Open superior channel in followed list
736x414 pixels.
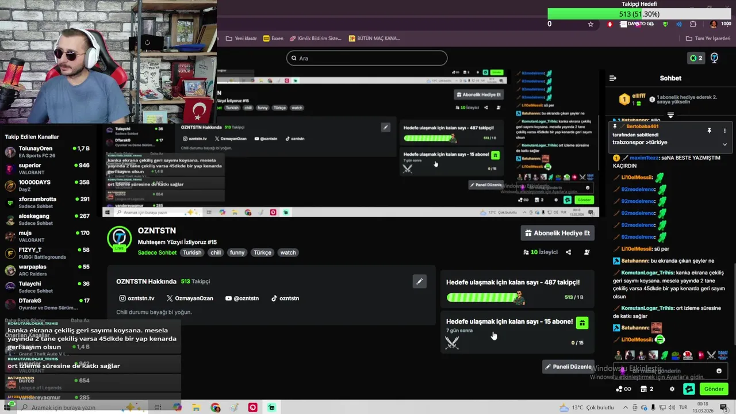pyautogui.click(x=47, y=168)
